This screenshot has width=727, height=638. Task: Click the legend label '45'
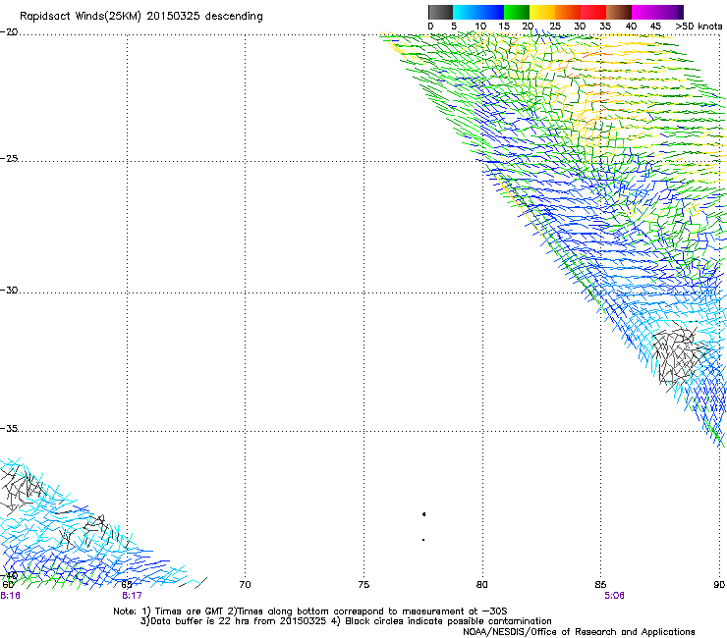tap(655, 27)
